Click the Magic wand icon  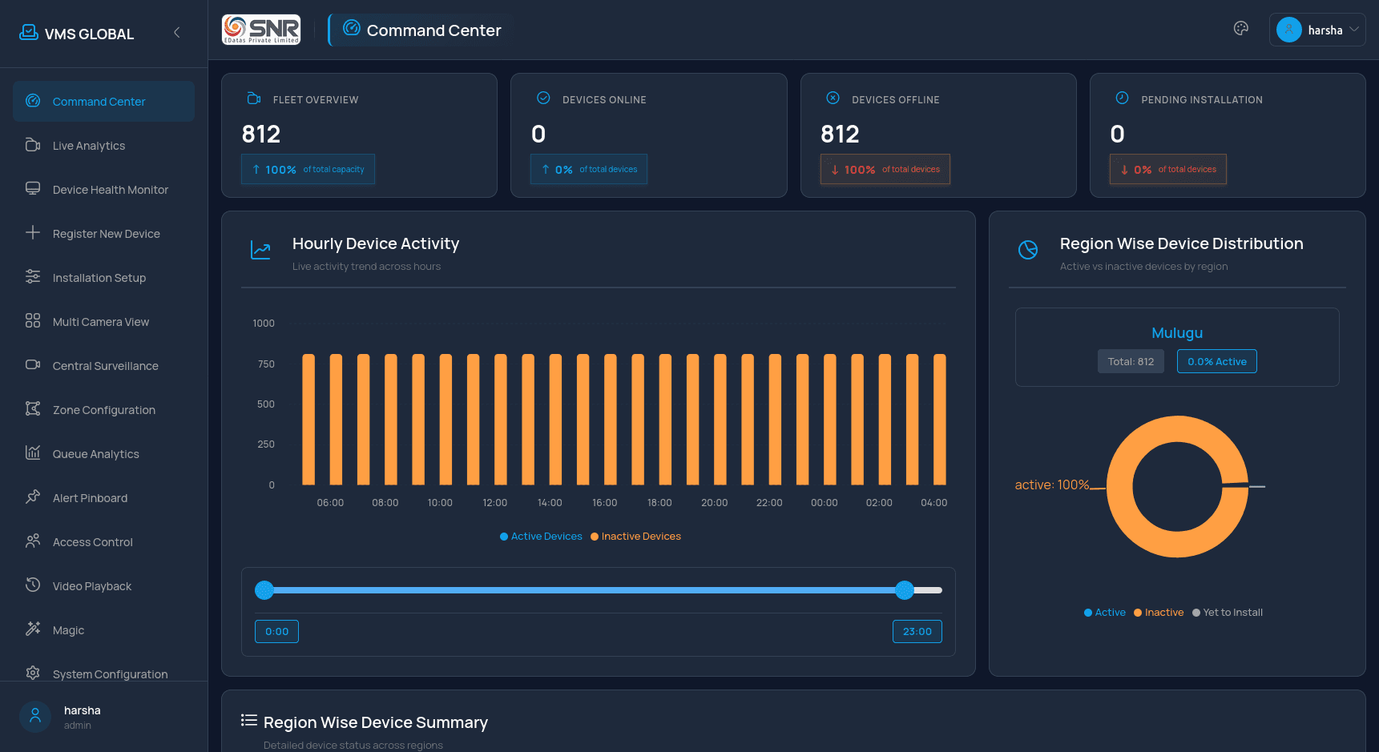33,629
